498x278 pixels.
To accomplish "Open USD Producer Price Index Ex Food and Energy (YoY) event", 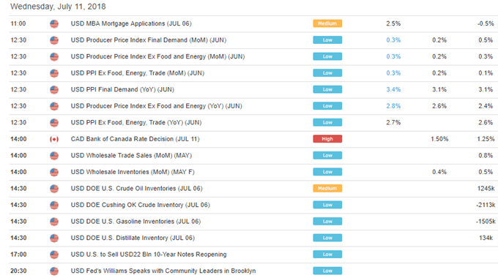I will click(x=156, y=106).
